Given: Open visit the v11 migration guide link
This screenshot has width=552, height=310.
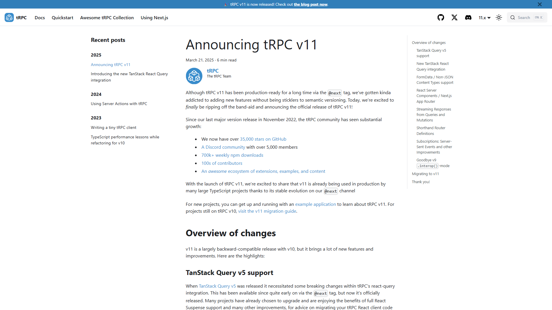Looking at the screenshot, I should 267,211.
